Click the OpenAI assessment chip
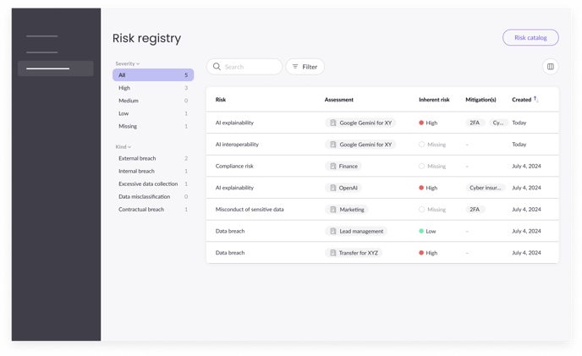Viewport: 582px width, 356px height. tap(343, 188)
